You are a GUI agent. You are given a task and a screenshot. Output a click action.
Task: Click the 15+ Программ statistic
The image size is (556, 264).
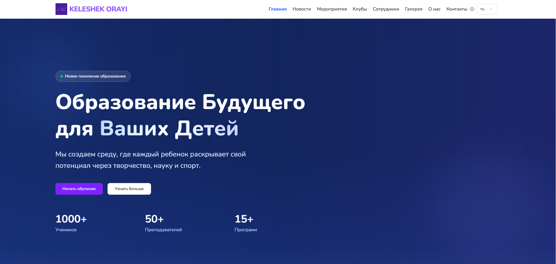(x=245, y=223)
